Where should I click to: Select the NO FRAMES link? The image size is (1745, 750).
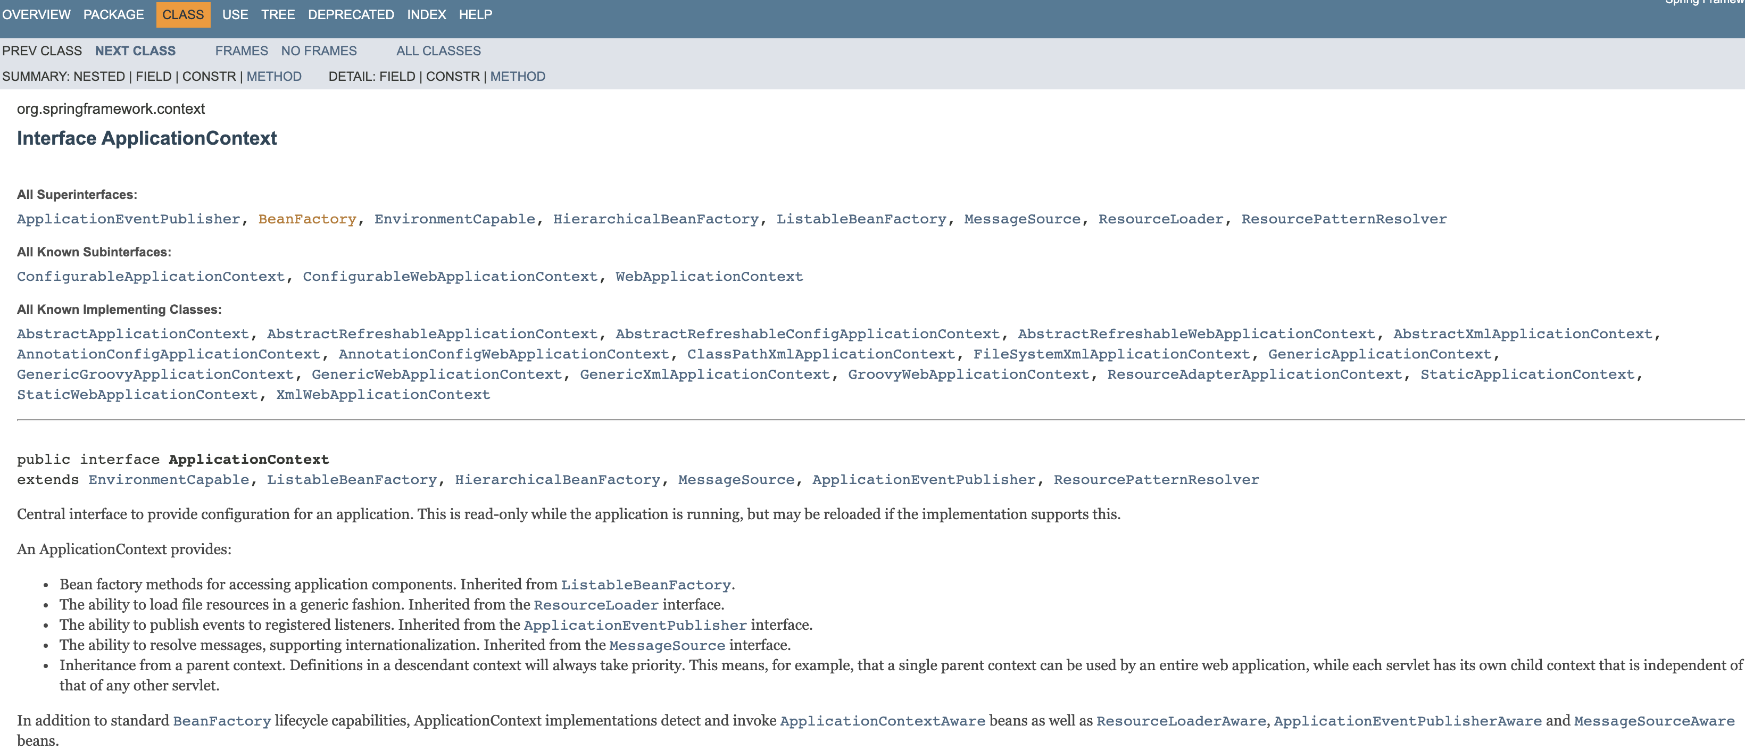(x=318, y=51)
